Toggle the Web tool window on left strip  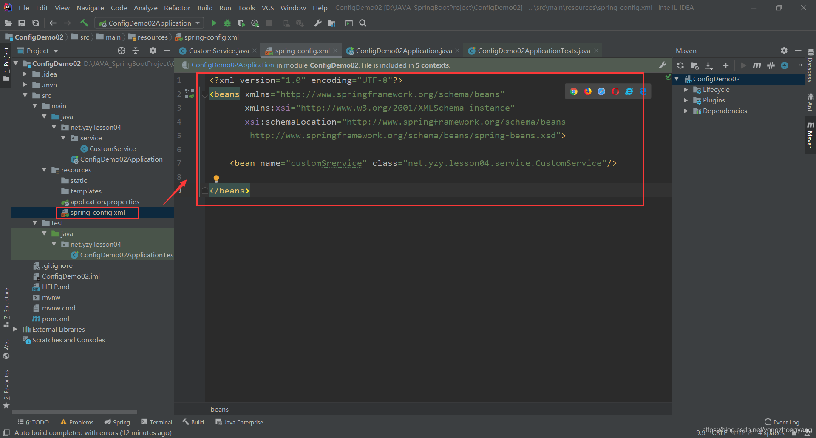pos(6,349)
